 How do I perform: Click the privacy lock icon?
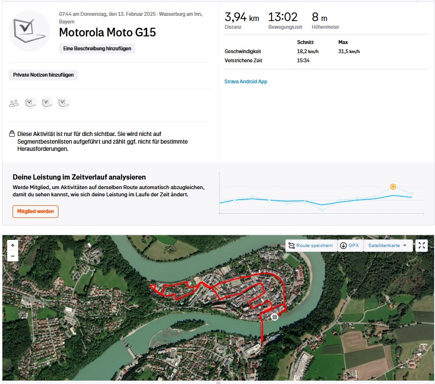12,134
